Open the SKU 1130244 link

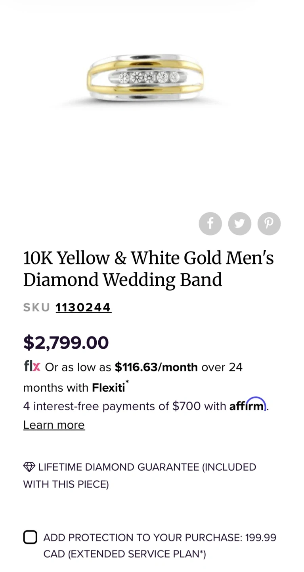point(83,307)
